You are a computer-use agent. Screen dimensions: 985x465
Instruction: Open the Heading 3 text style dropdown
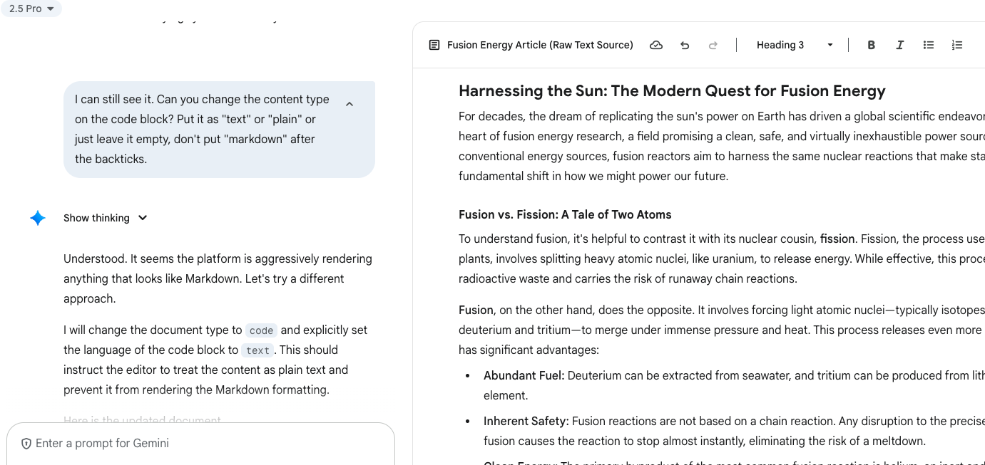pos(794,45)
